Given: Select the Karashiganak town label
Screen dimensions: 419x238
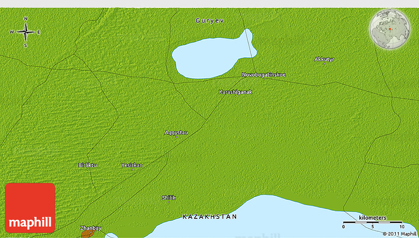Looking at the screenshot, I should coord(236,92).
